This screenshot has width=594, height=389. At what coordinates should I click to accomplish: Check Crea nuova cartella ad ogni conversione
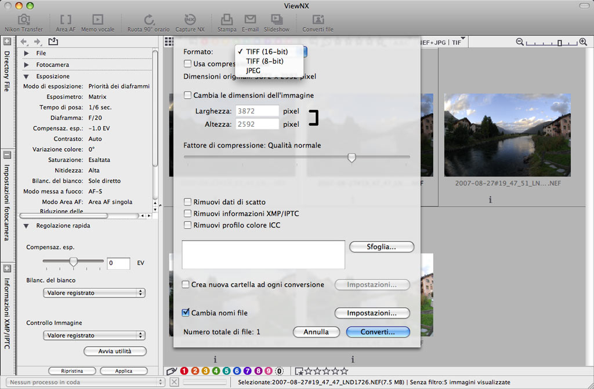186,284
